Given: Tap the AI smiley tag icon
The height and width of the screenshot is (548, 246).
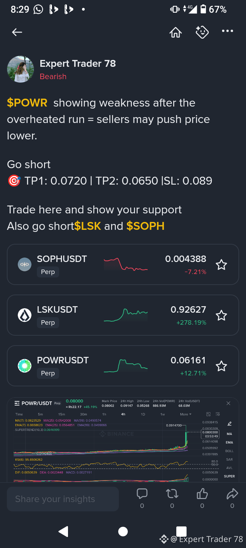Looking at the screenshot, I should [x=202, y=32].
